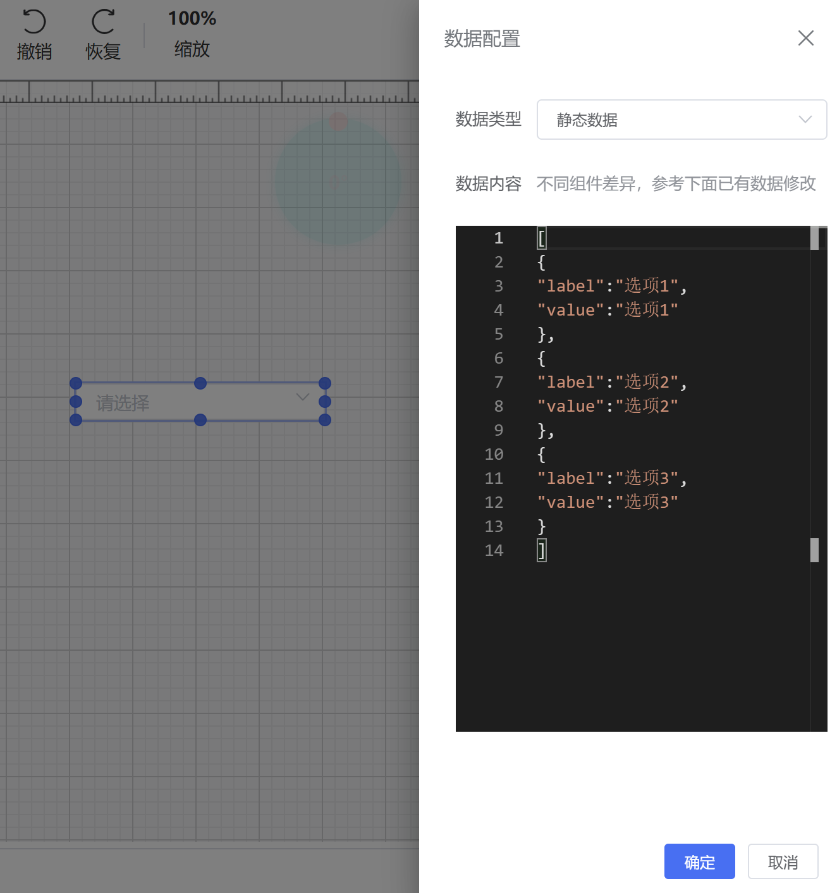This screenshot has height=893, width=837.
Task: Click the bottom-right resize handle of selected component
Action: tap(325, 420)
